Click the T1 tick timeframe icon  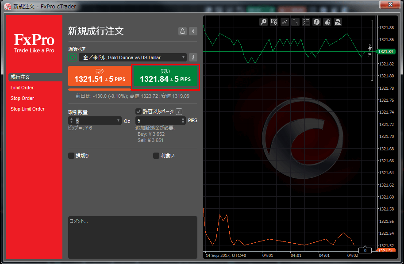[295, 22]
